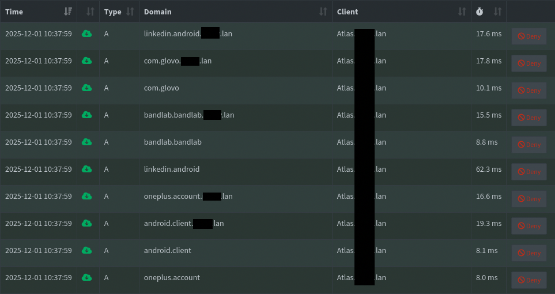Sort by Client using its sort arrows

click(x=462, y=12)
